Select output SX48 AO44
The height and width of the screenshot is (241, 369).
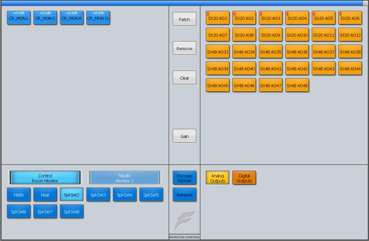(x=350, y=68)
